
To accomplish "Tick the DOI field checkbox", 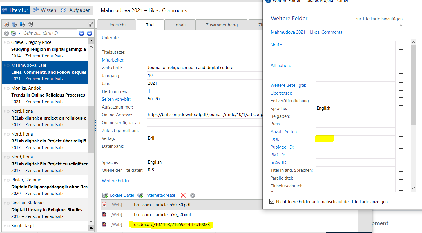I will point(401,139).
